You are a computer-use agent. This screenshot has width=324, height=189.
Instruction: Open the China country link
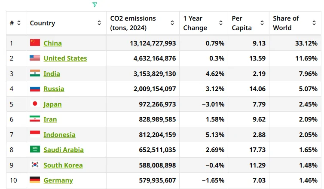[52, 43]
